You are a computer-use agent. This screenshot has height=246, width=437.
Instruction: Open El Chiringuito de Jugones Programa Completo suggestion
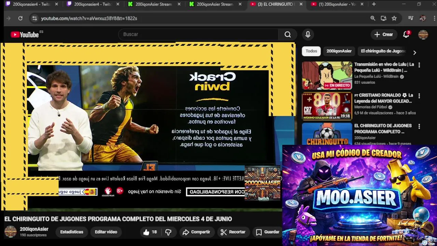[x=383, y=129]
